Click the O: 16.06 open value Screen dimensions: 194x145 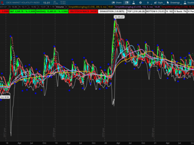[x=13, y=7]
